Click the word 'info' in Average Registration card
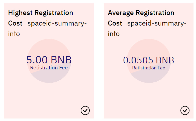 [x=114, y=34]
